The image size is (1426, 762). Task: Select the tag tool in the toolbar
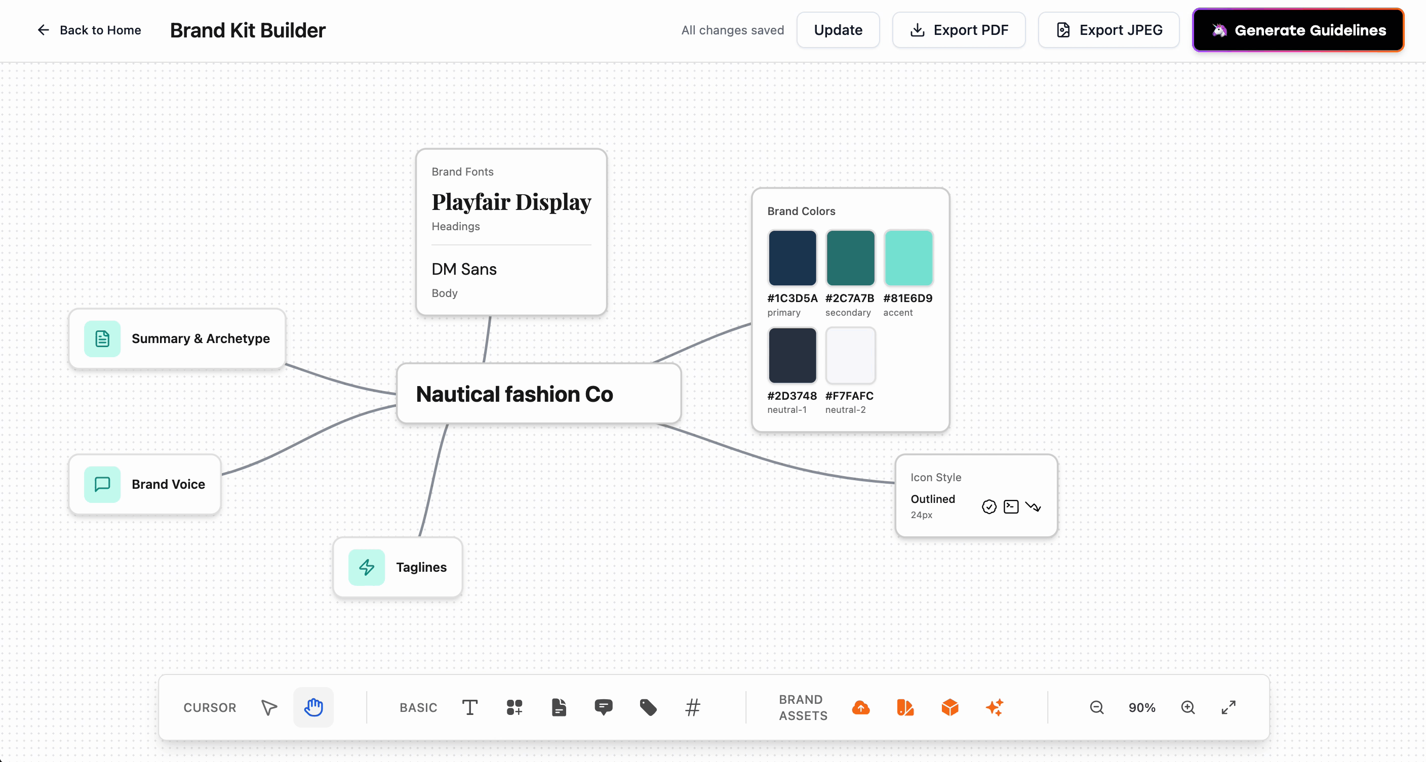[648, 707]
